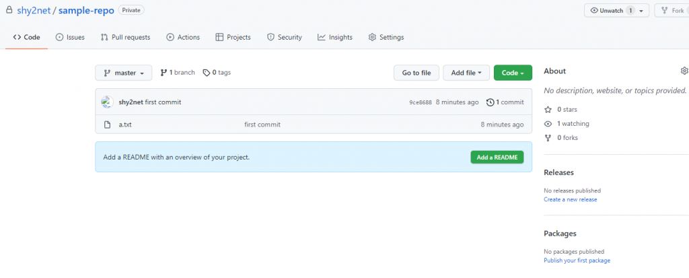The height and width of the screenshot is (278, 689).
Task: Click Go to file button
Action: coord(416,73)
